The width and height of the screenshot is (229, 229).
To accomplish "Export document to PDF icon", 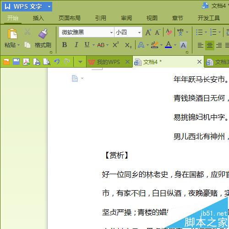I will point(26,62).
